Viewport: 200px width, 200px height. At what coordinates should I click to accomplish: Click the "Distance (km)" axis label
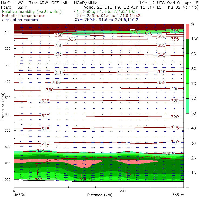[100, 195]
